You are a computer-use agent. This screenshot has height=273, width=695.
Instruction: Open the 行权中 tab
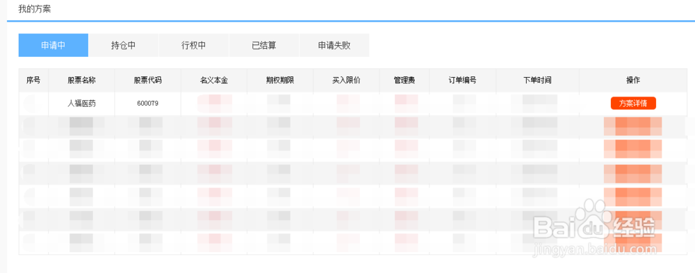click(x=194, y=45)
